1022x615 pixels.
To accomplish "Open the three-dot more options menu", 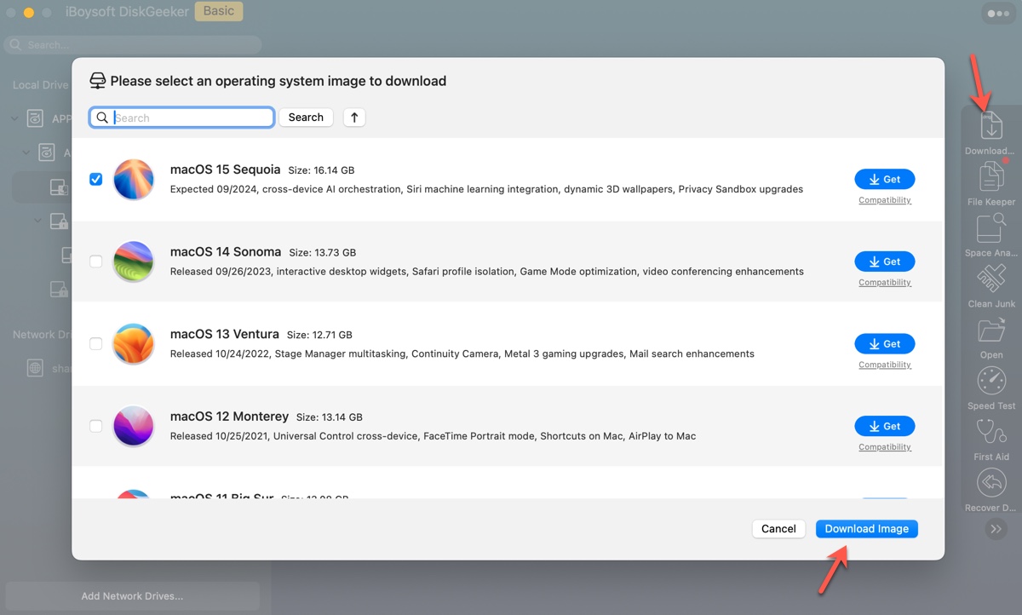I will pos(995,13).
